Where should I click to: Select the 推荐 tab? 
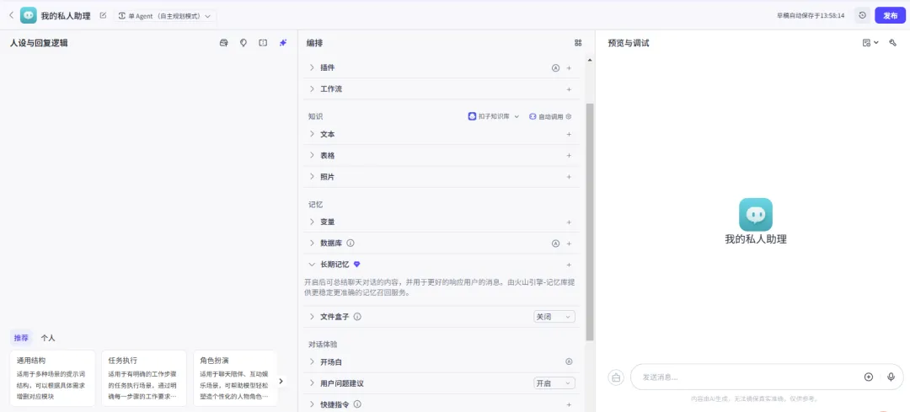coord(21,338)
